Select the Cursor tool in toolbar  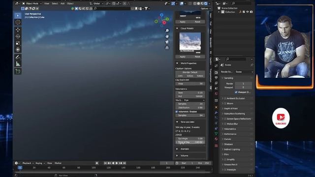tap(18, 22)
